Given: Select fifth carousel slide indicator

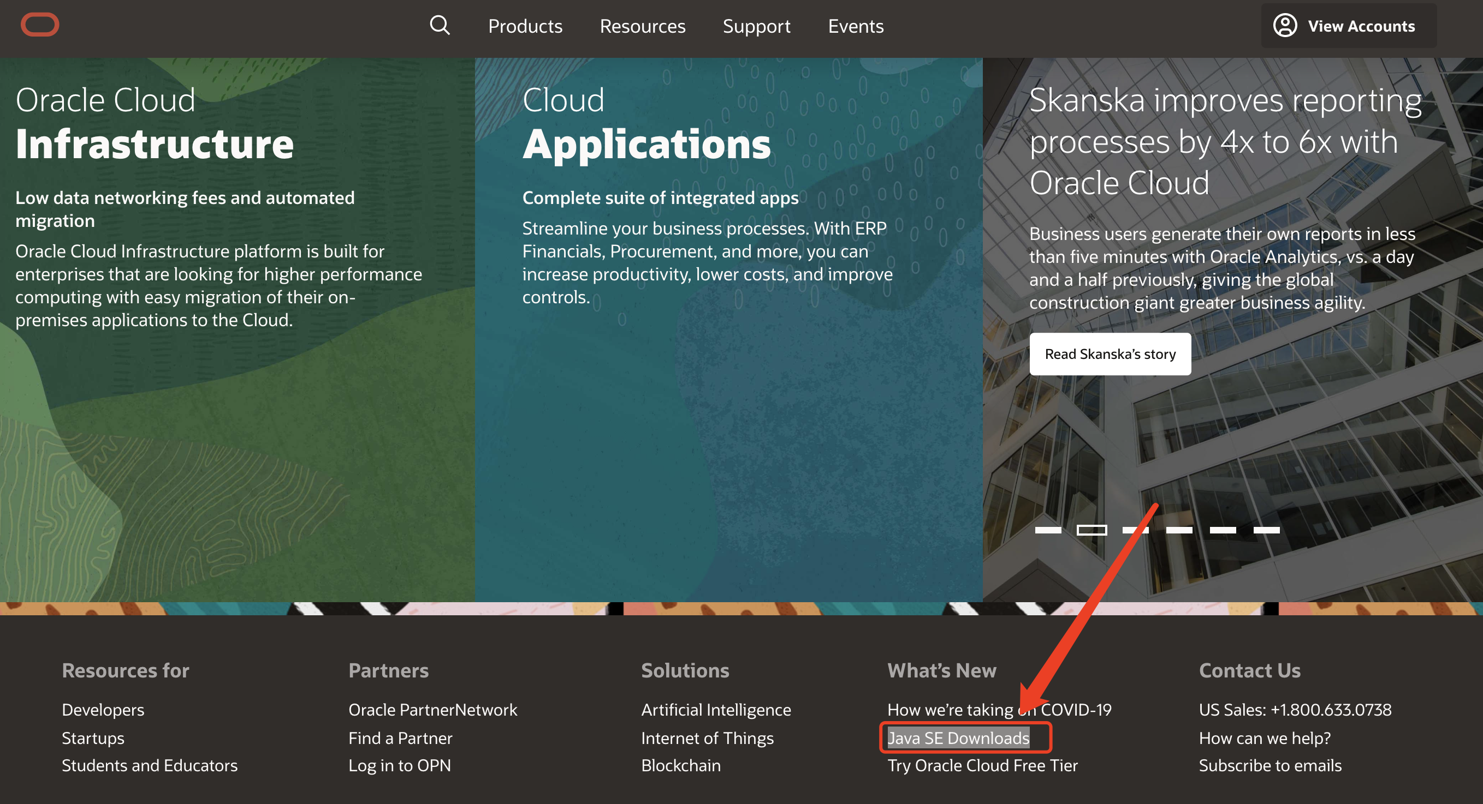Looking at the screenshot, I should tap(1223, 530).
